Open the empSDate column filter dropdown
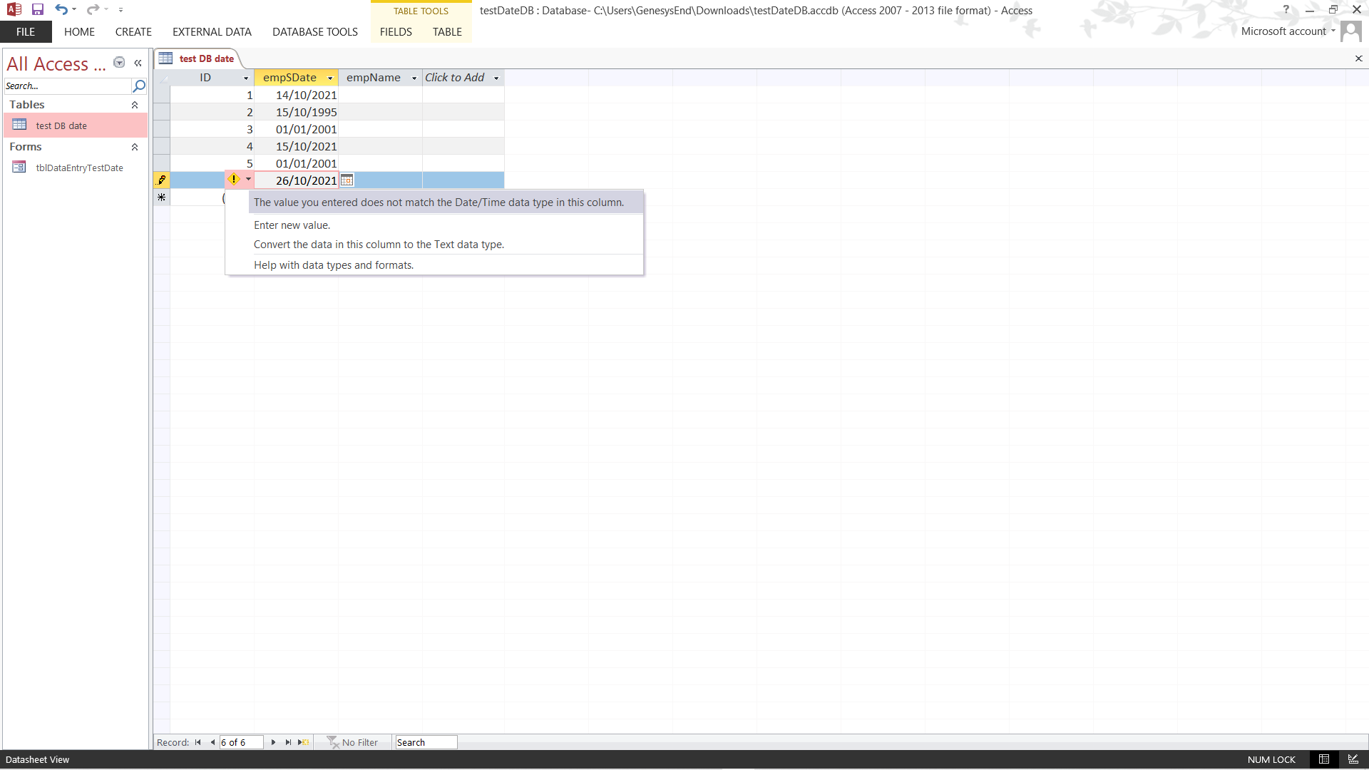 coord(330,78)
